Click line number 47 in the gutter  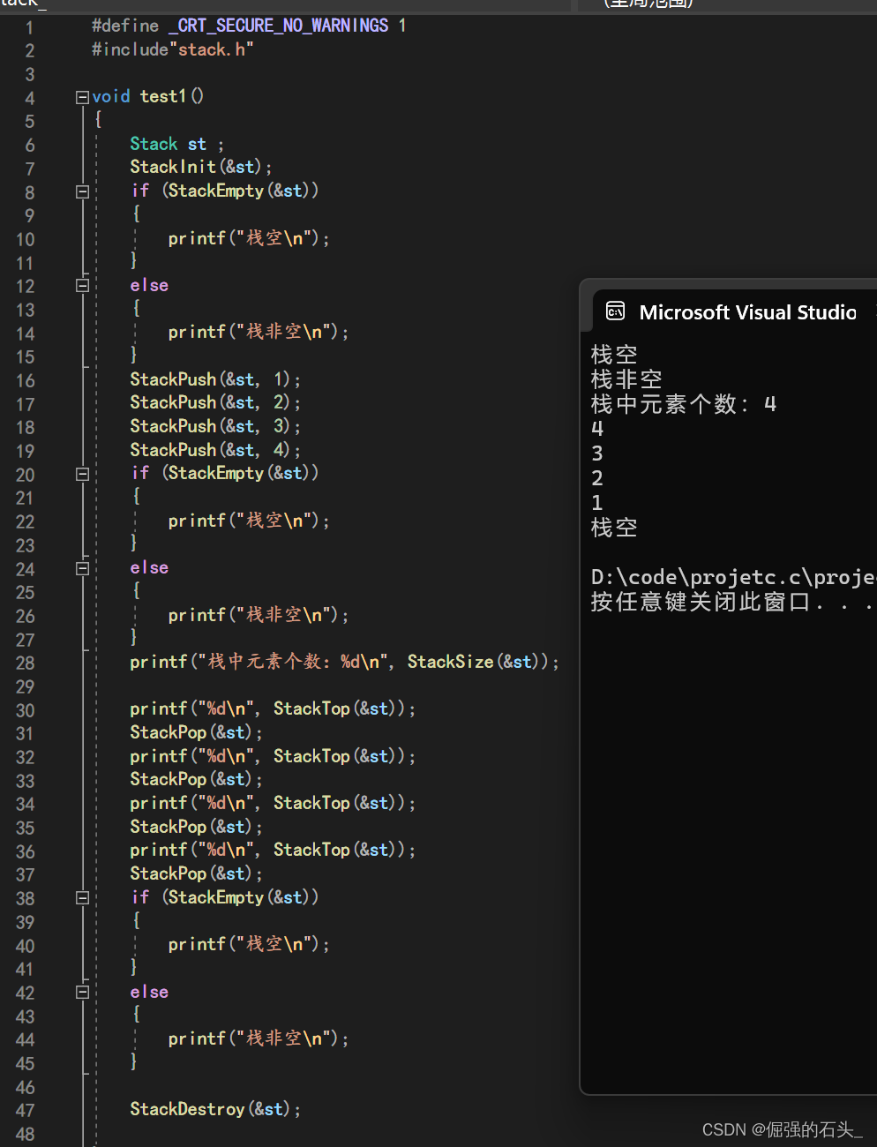pyautogui.click(x=25, y=1110)
